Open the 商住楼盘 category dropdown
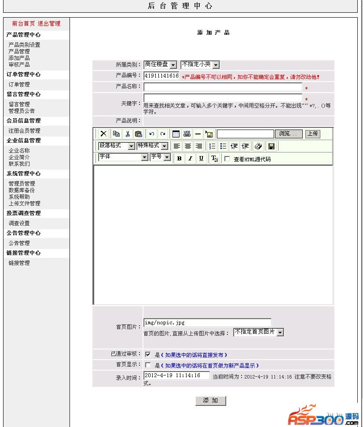The image size is (363, 427). pos(160,64)
